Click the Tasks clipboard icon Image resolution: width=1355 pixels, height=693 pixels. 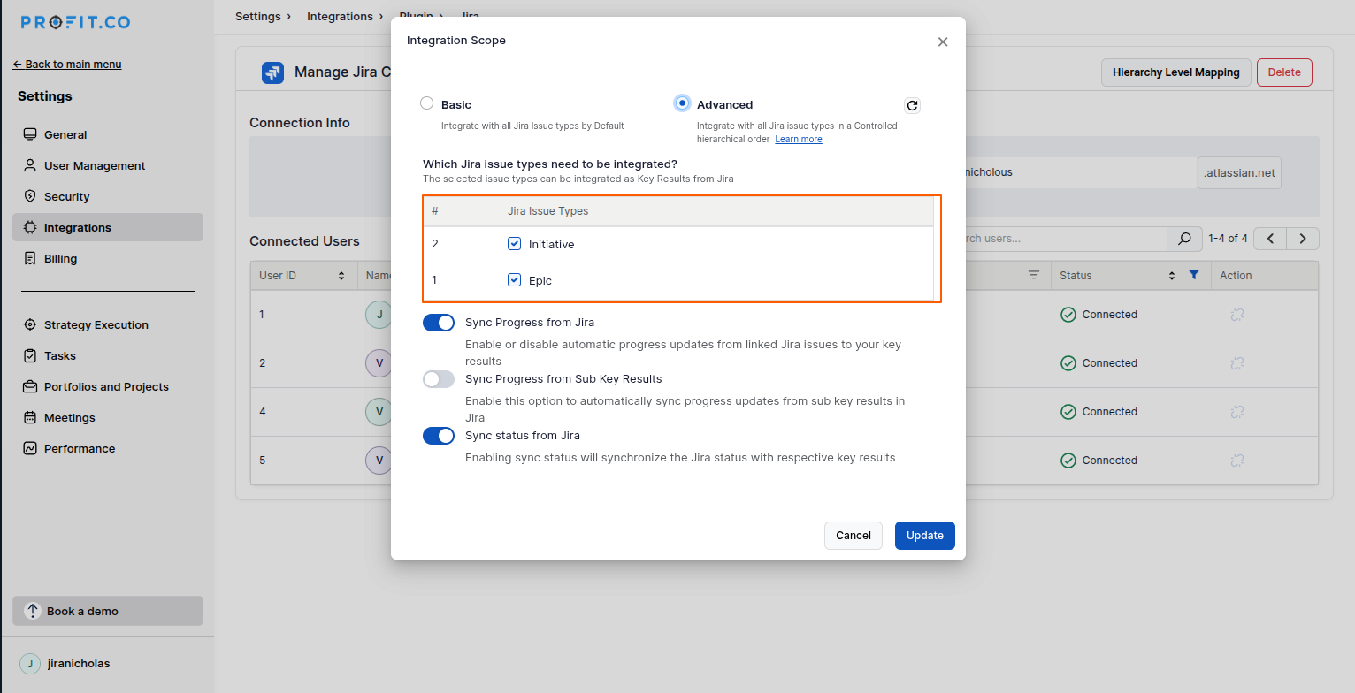click(x=30, y=355)
